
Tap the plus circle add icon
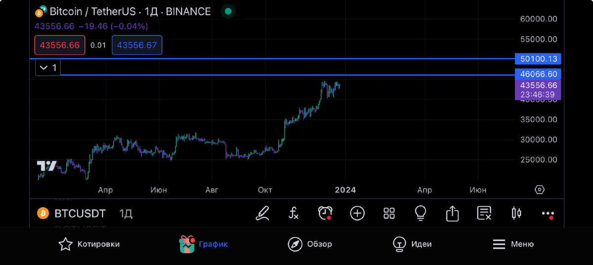pos(357,213)
